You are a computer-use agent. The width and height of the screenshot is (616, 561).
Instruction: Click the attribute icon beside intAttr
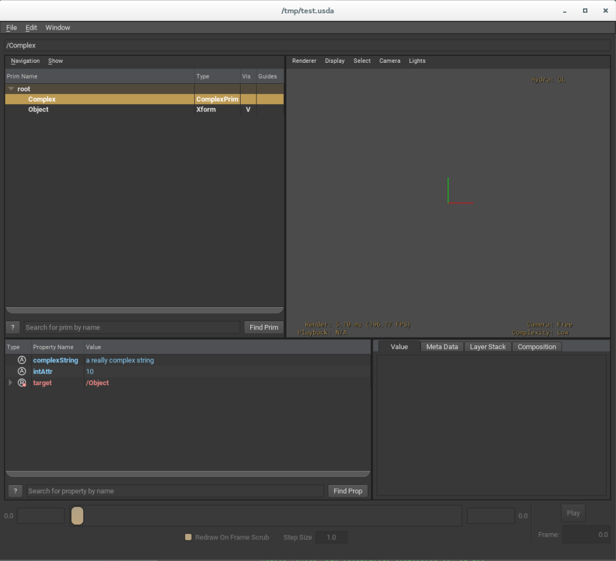[x=22, y=372]
